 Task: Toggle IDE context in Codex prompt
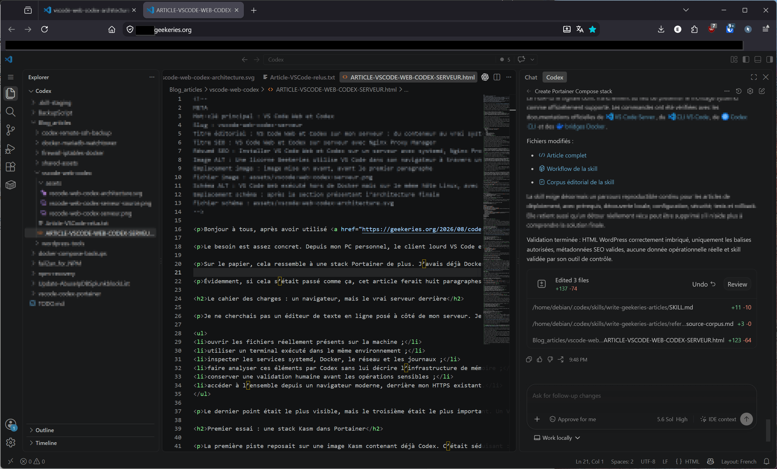coord(718,419)
